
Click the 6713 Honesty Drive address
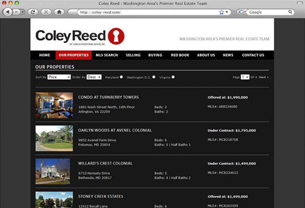[x=94, y=173]
